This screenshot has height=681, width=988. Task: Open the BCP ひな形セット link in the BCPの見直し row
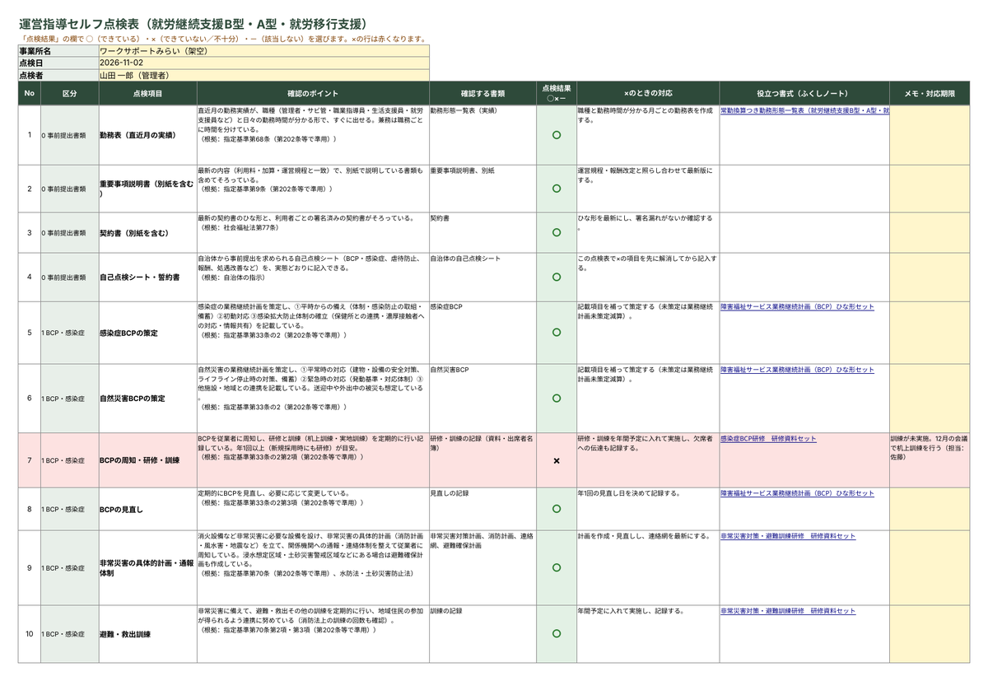pyautogui.click(x=797, y=493)
